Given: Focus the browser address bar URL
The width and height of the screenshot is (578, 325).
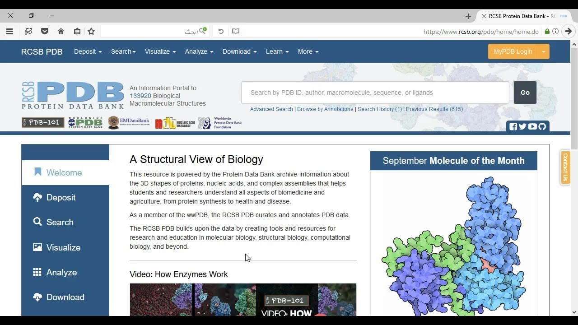Looking at the screenshot, I should pyautogui.click(x=481, y=32).
